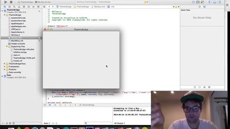Open the Debug navigator
This screenshot has height=129, width=230.
point(29,7)
